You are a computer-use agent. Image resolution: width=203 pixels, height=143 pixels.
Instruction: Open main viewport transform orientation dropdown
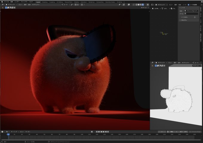click(x=65, y=5)
